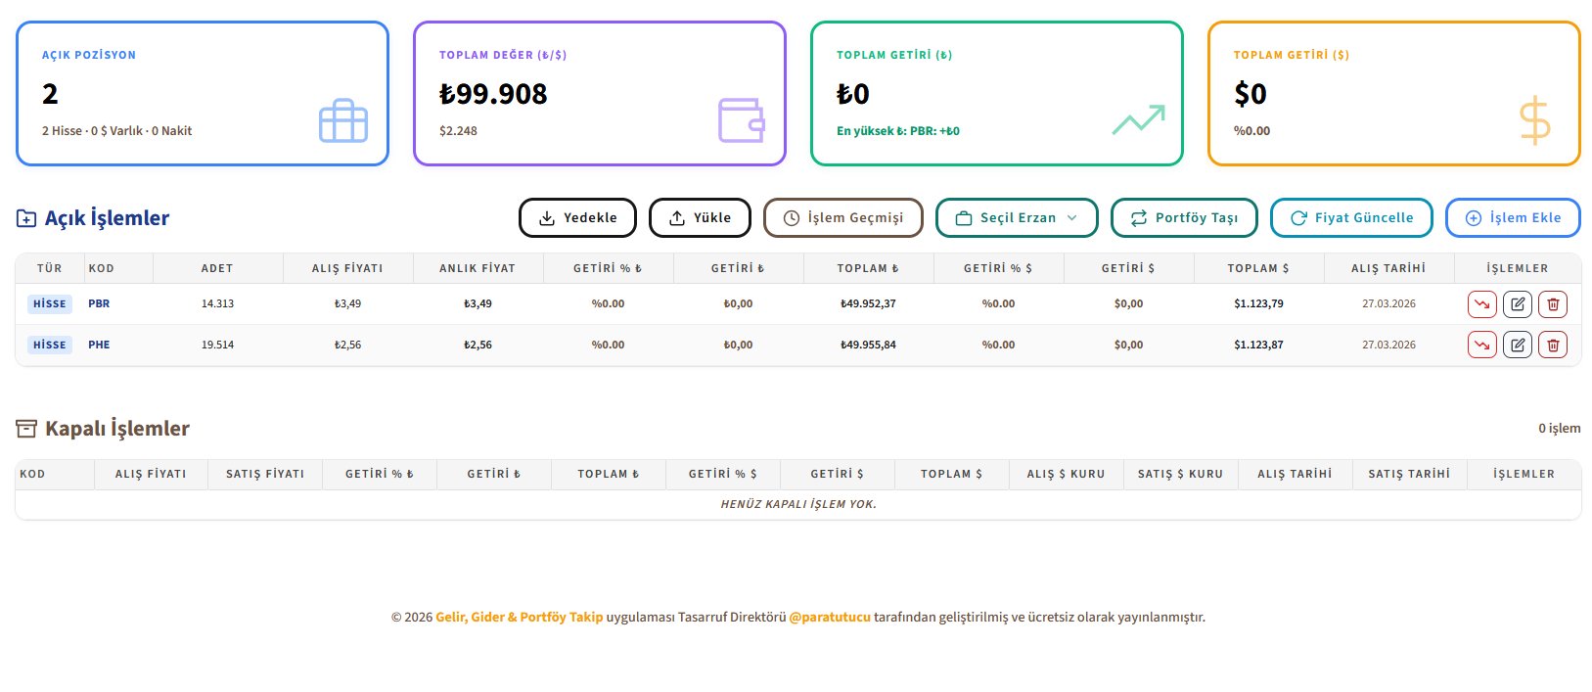The width and height of the screenshot is (1592, 692).
Task: Add a transaction with İşlem Ekle
Action: 1512,218
